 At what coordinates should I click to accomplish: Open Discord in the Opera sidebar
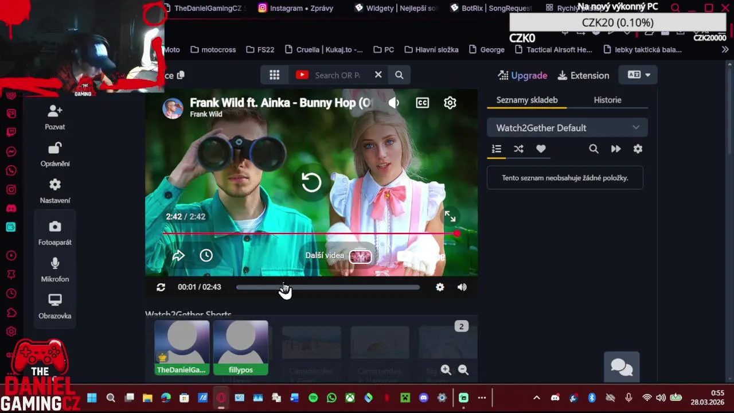(x=11, y=208)
